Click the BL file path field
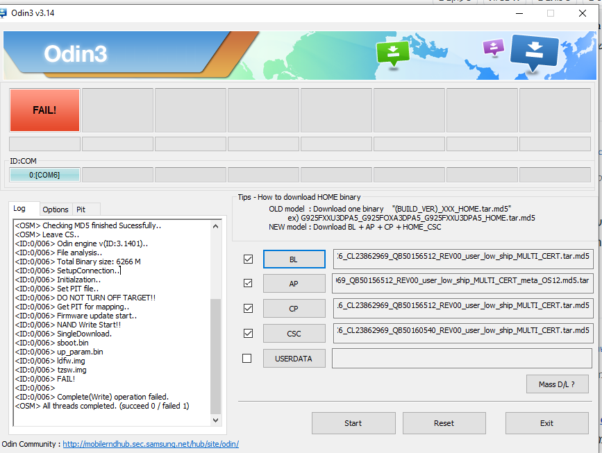Screen dimensions: 602x453 point(463,258)
